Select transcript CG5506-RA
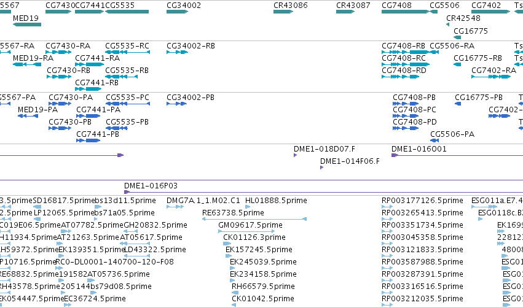 434,52
